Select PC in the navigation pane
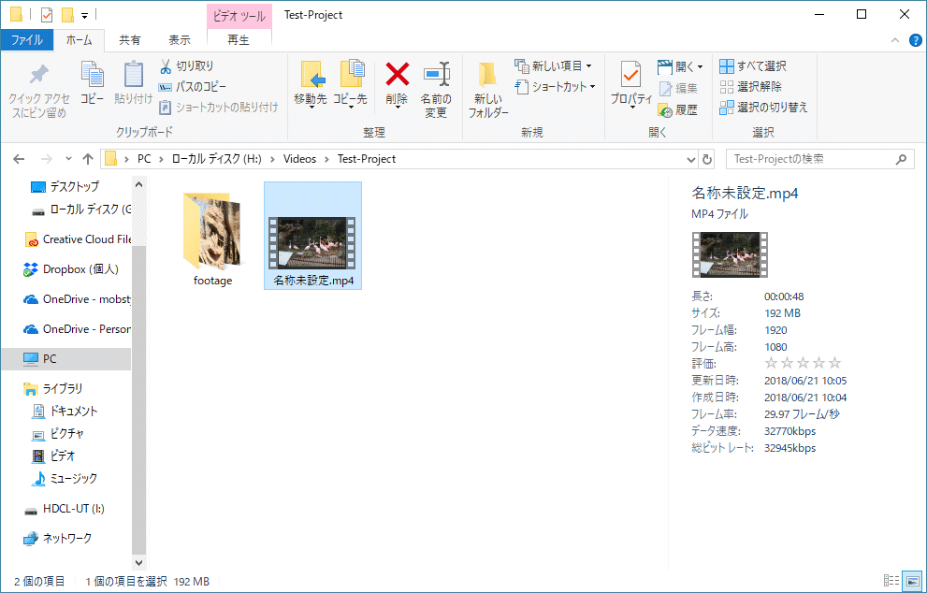This screenshot has height=593, width=927. pyautogui.click(x=66, y=359)
